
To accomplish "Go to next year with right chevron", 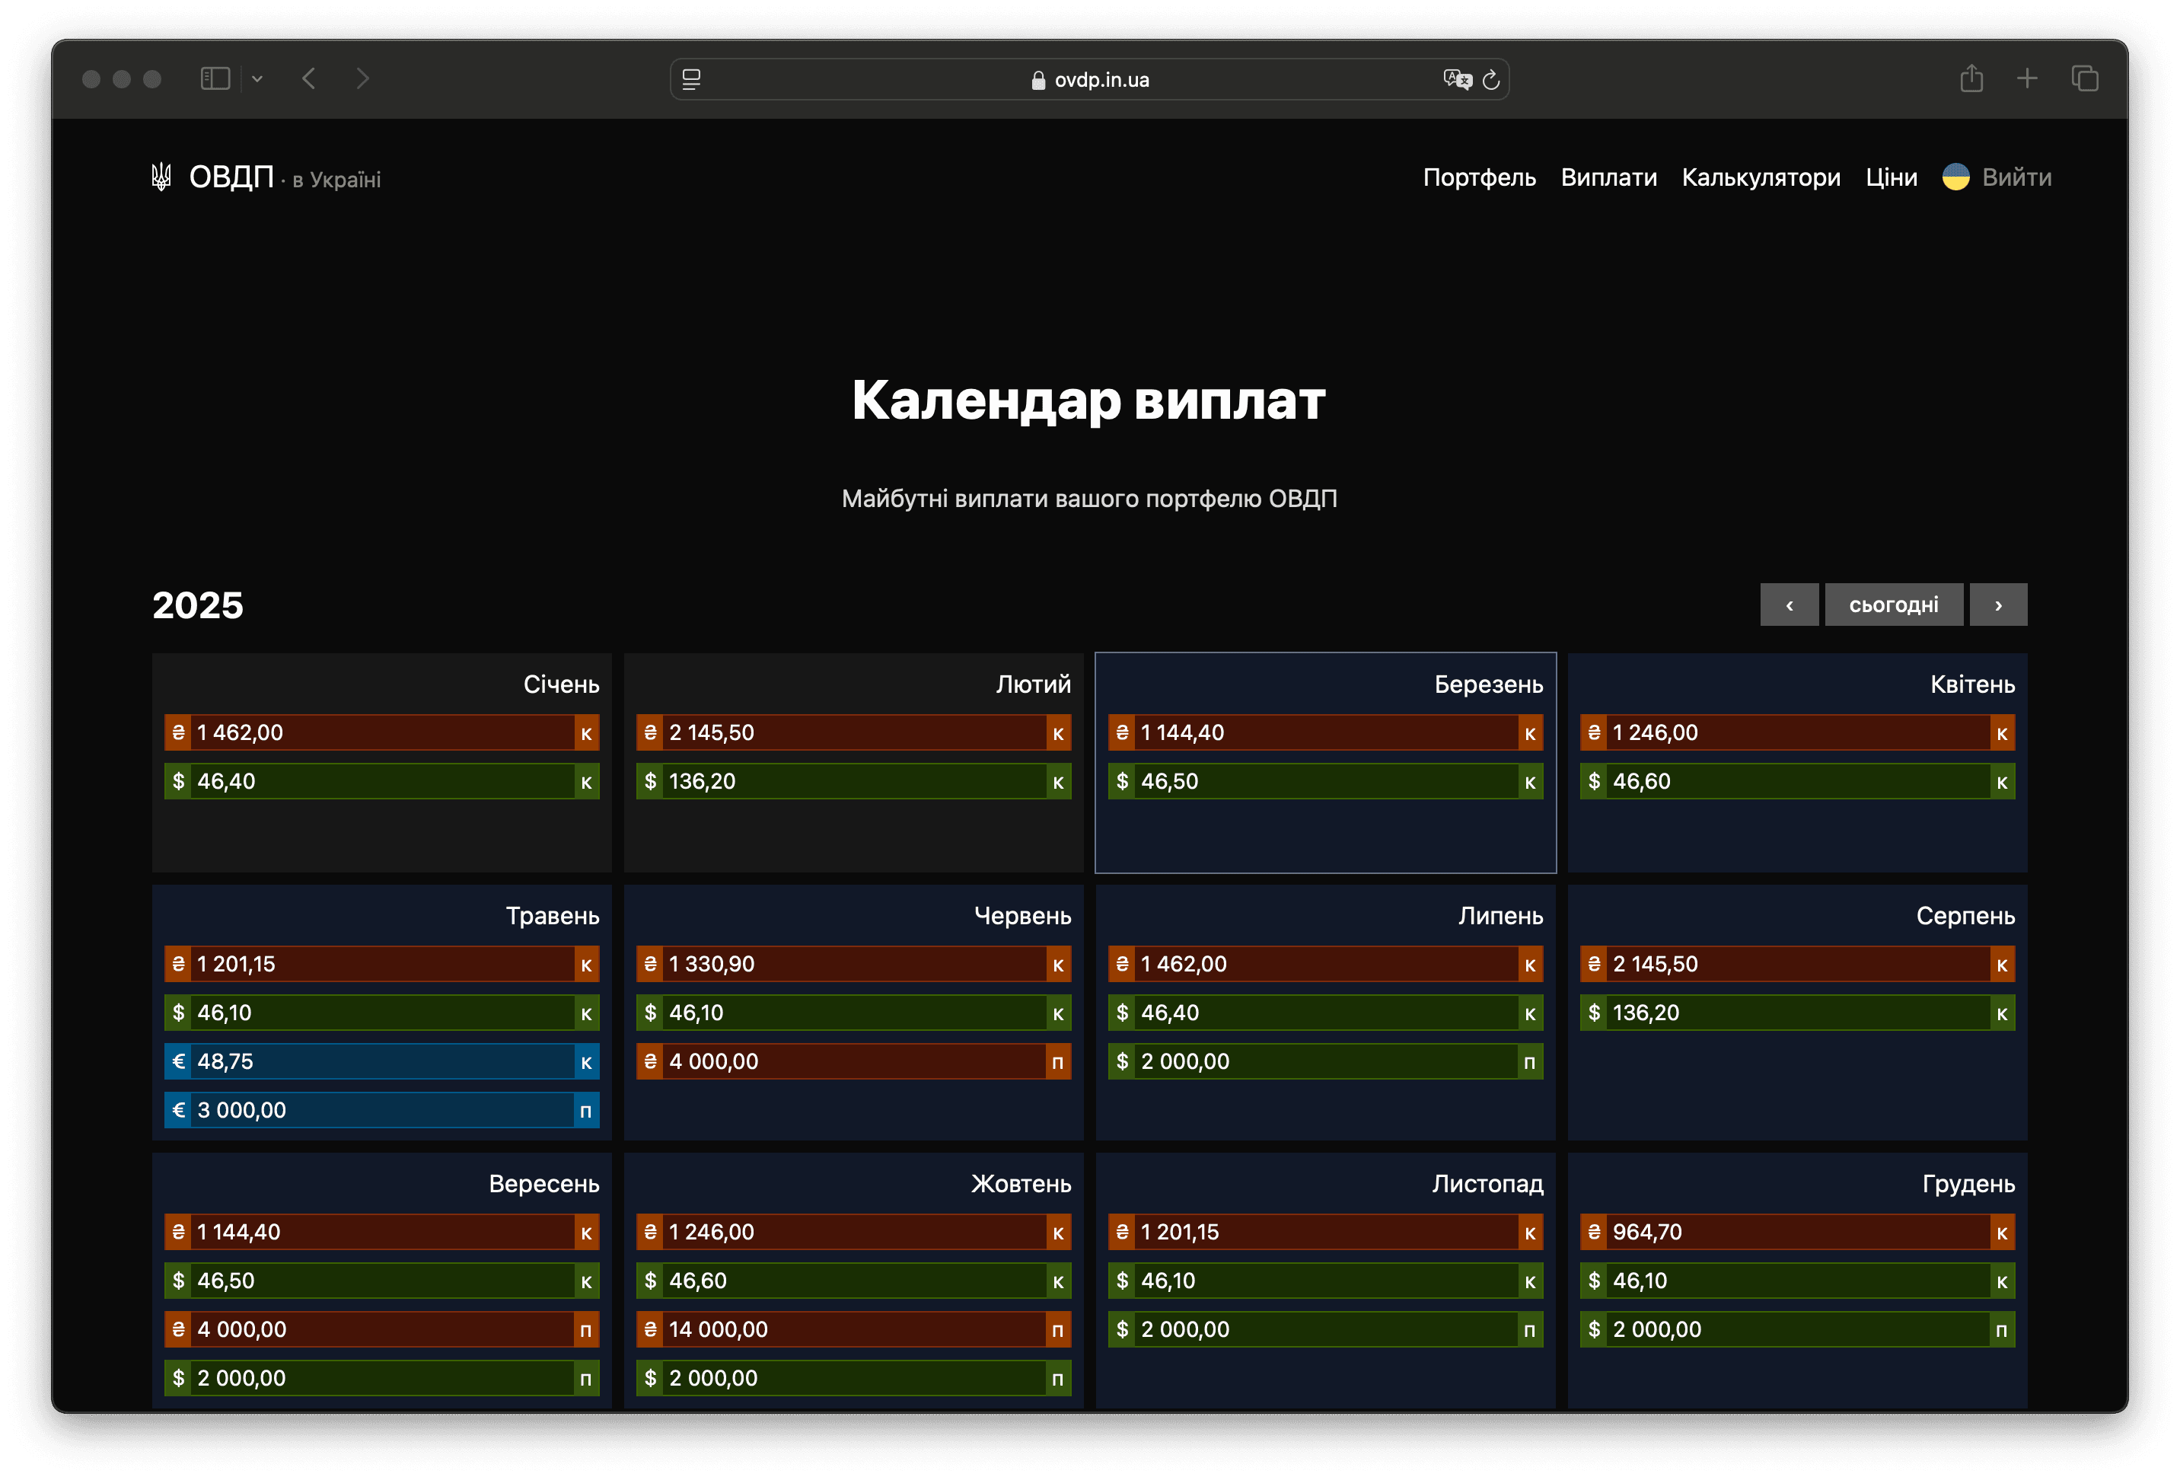I will tap(1998, 605).
